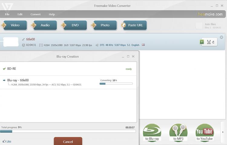This screenshot has height=145, width=227.
Task: Click the Paste URL button
Action: pyautogui.click(x=134, y=25)
